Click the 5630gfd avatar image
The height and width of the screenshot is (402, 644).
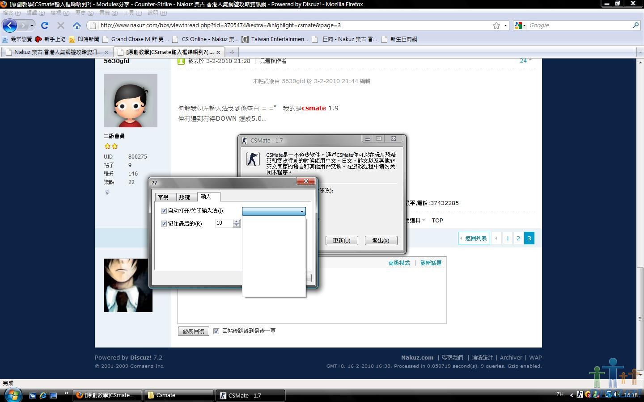click(131, 100)
